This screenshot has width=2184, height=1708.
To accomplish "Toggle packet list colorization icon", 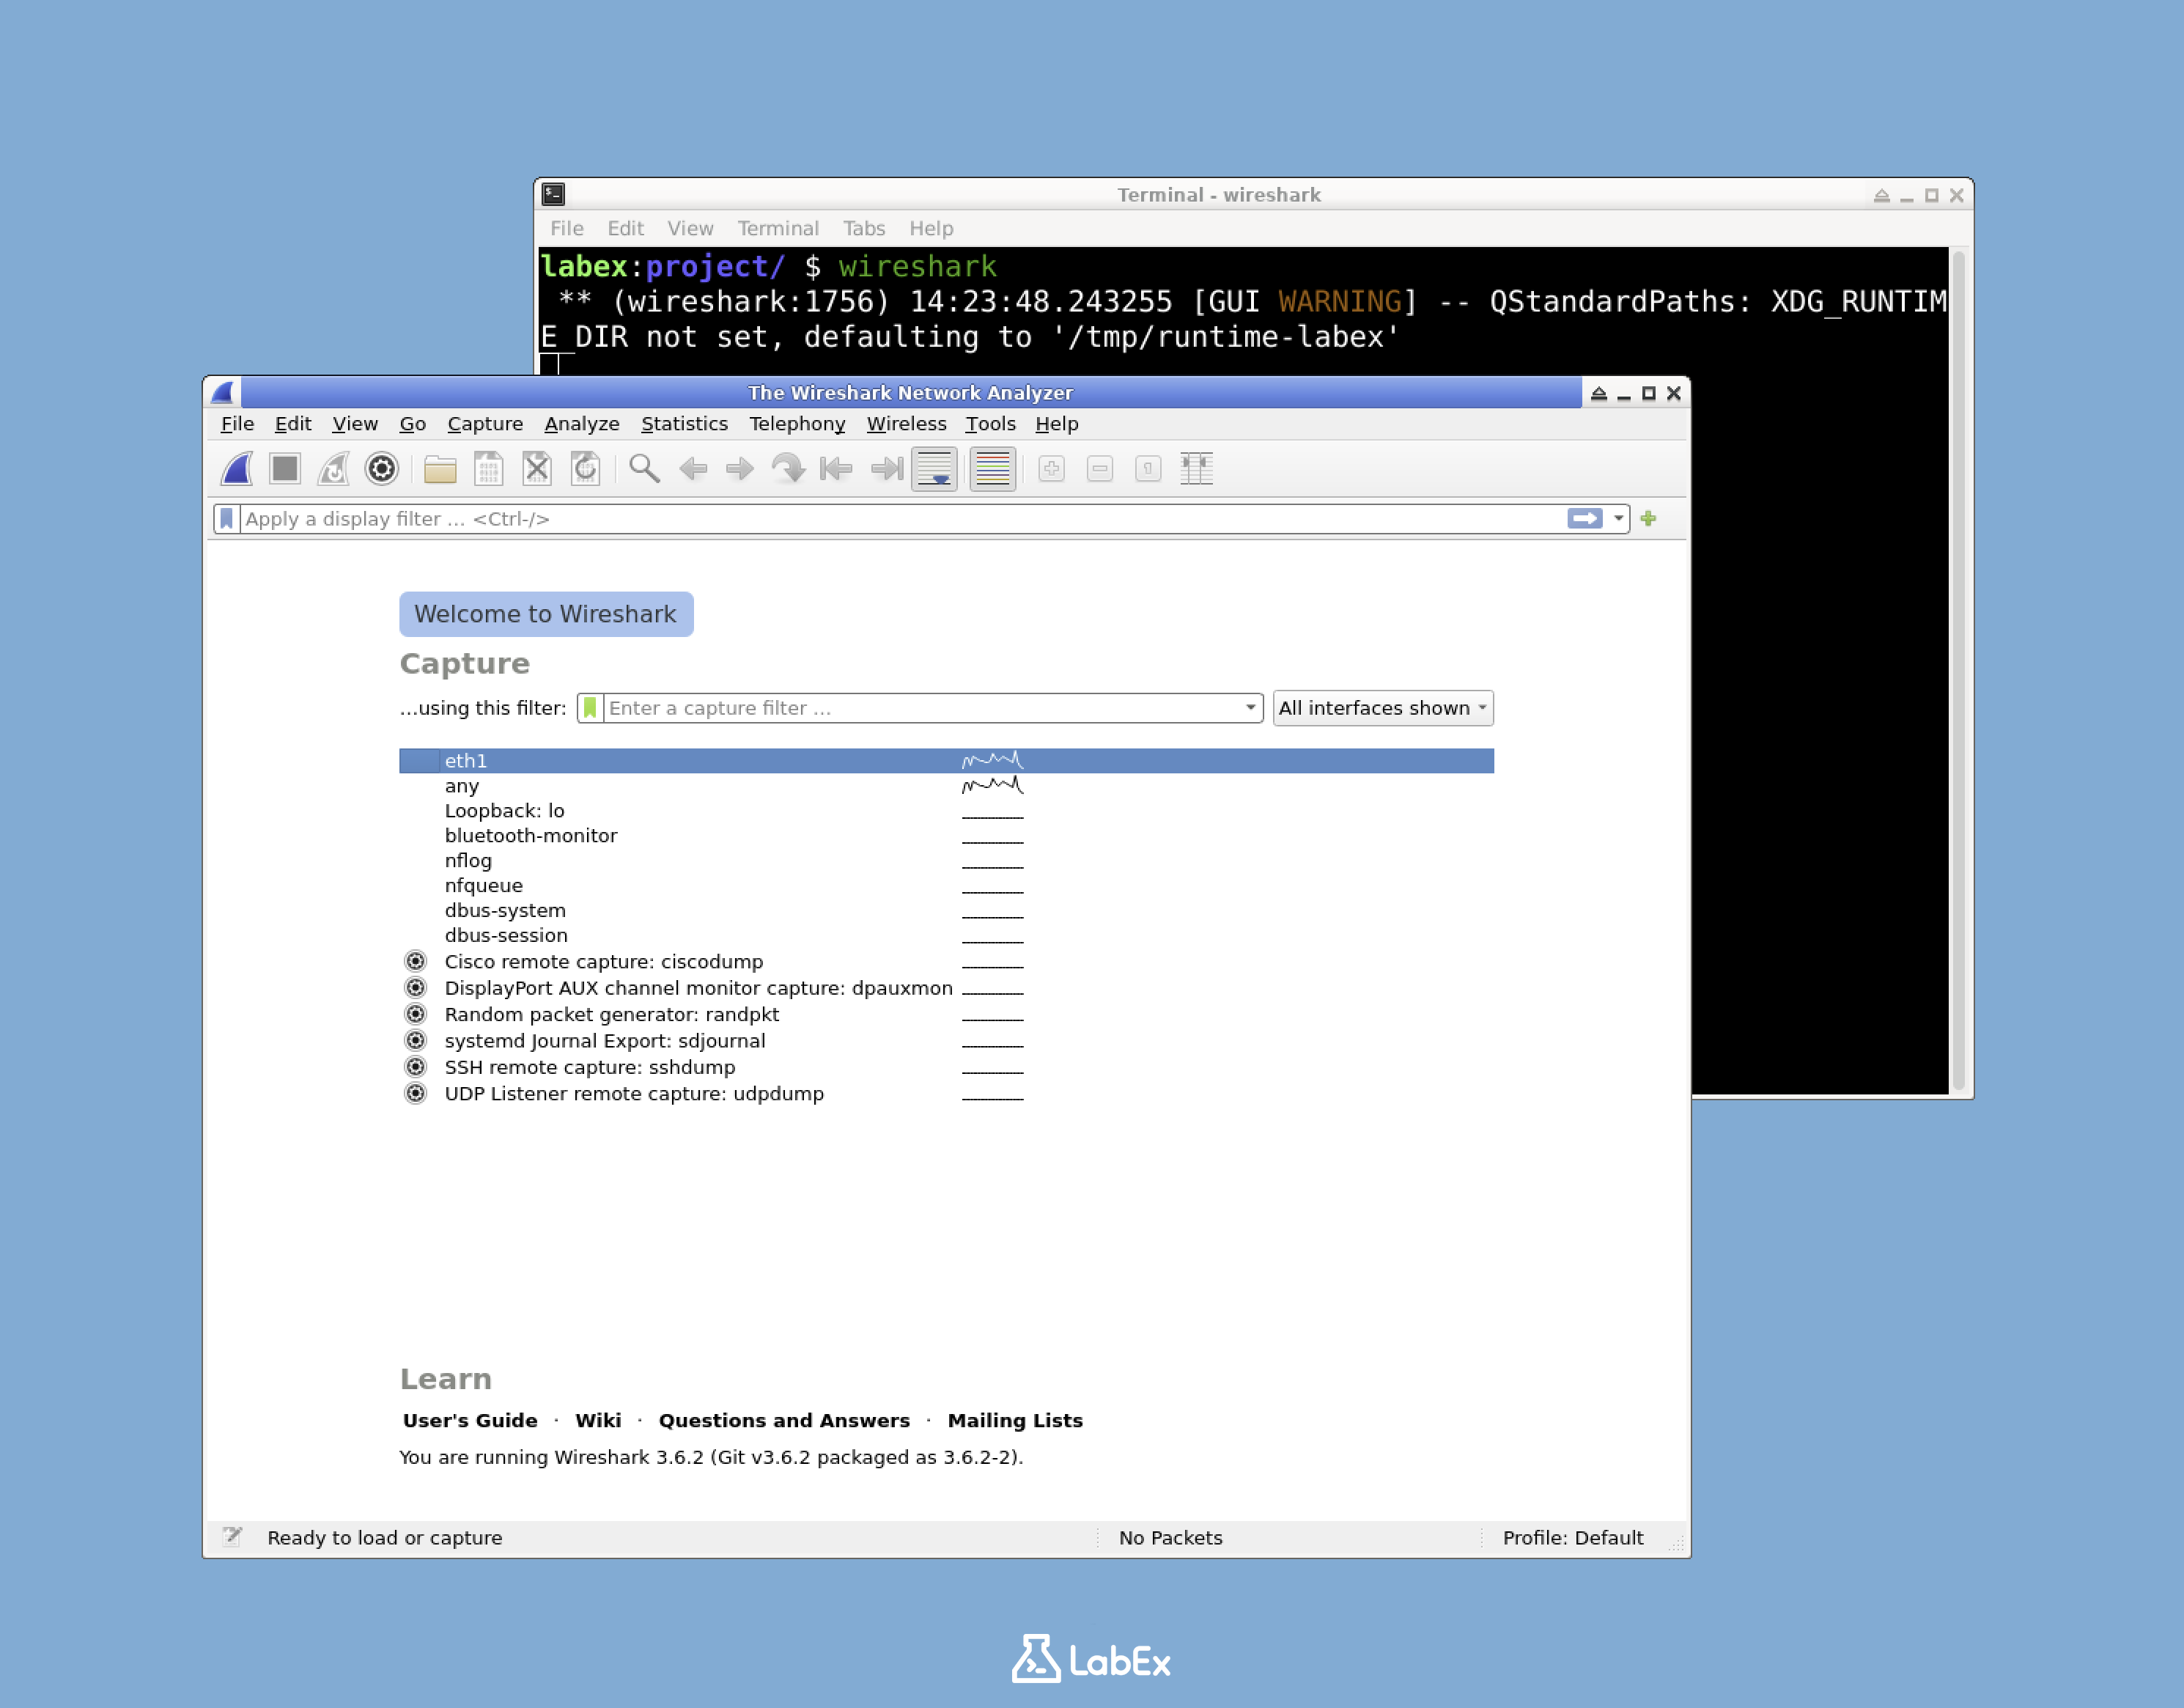I will click(992, 468).
